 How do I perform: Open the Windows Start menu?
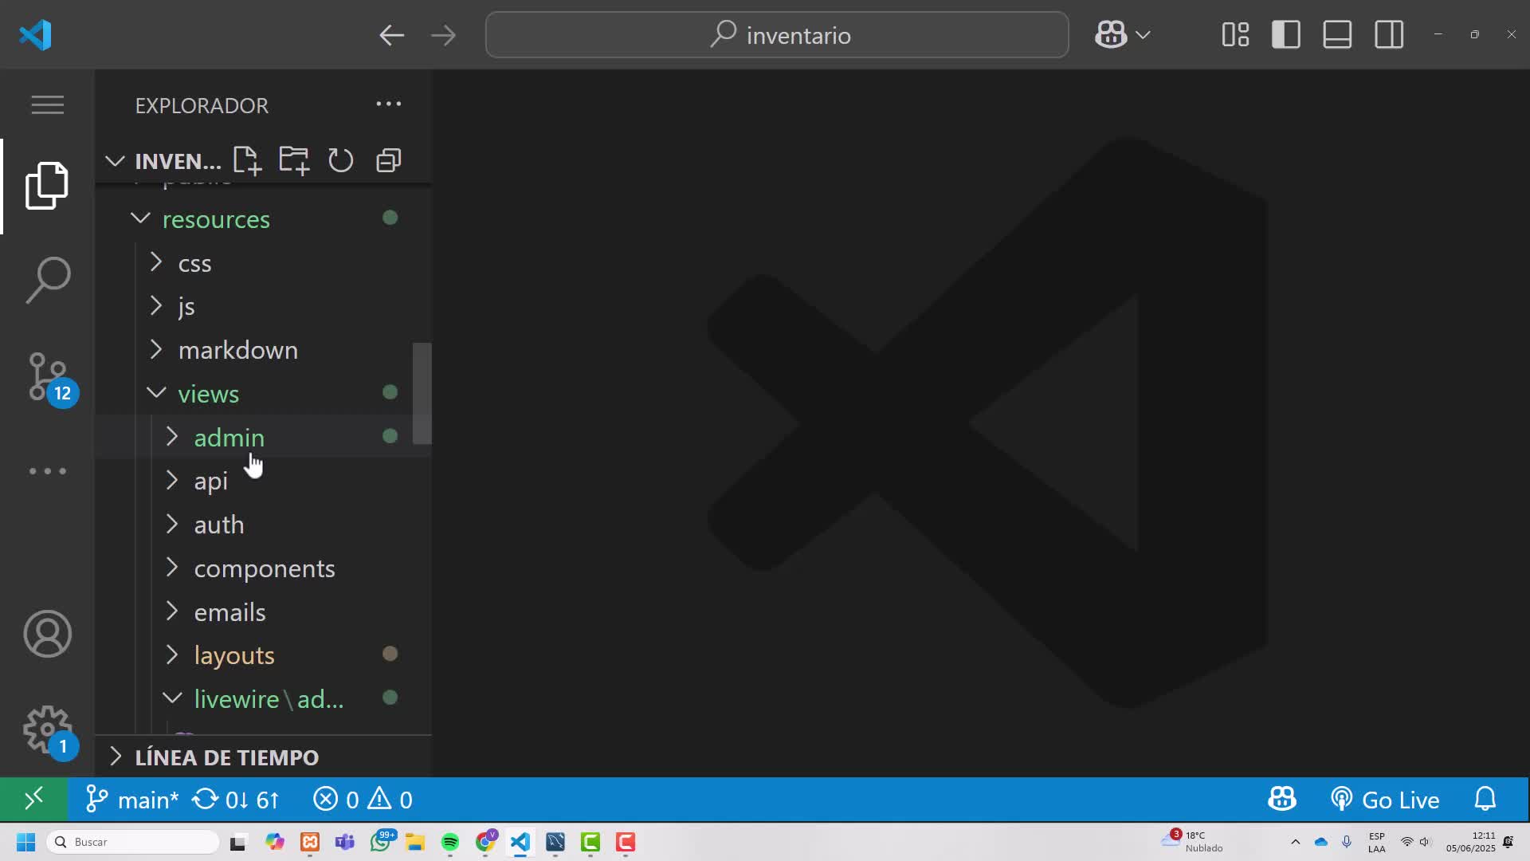point(25,842)
